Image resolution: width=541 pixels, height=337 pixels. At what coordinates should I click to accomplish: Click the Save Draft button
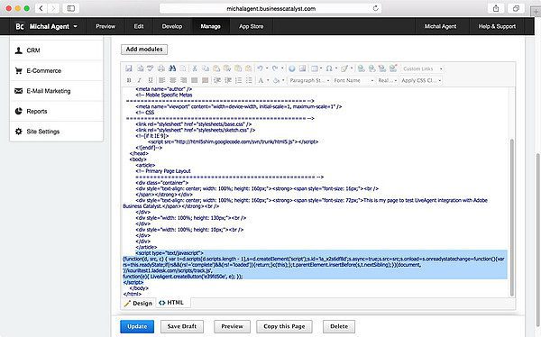click(182, 326)
